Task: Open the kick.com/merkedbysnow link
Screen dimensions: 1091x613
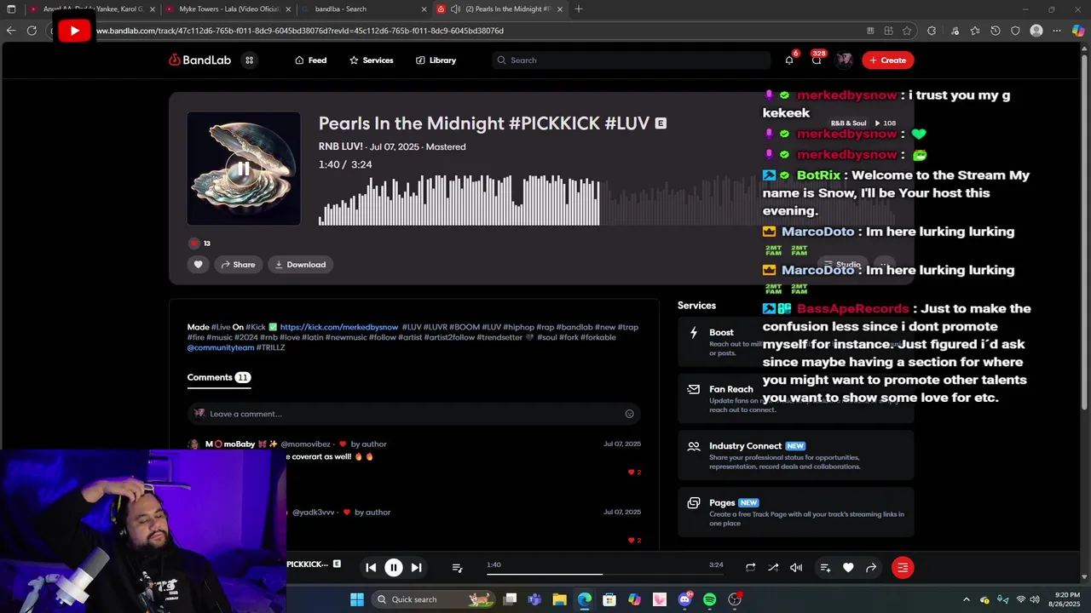Action: 339,327
